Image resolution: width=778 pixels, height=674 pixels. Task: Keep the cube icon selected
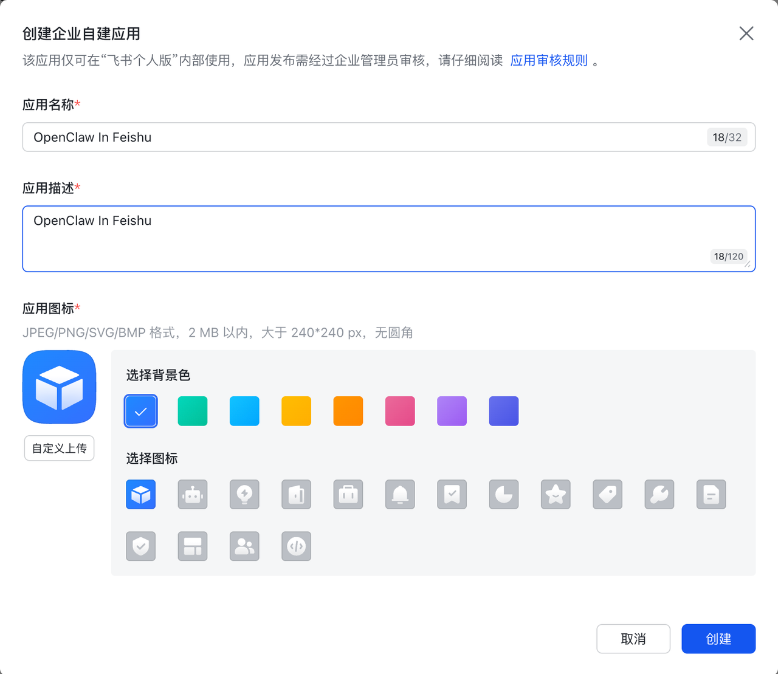[x=140, y=494]
